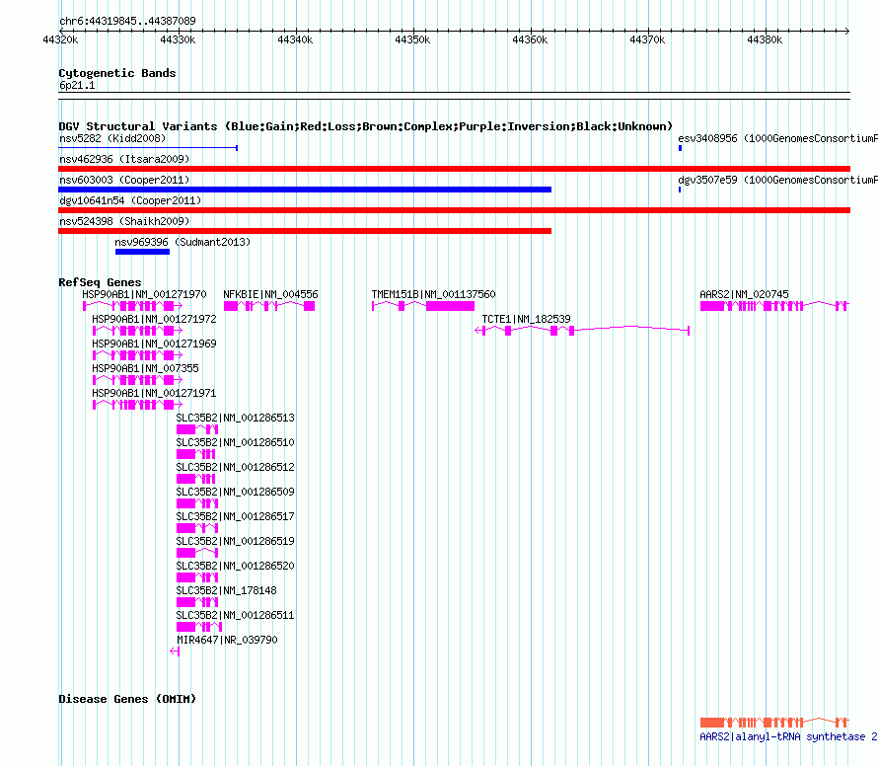This screenshot has width=878, height=766.
Task: Select the TCTE1 gene glyph
Action: 582,331
